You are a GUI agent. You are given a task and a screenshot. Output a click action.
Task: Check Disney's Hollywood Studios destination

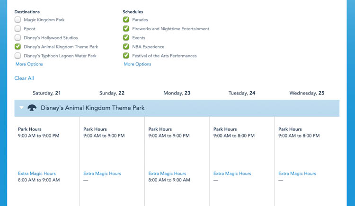click(x=18, y=38)
